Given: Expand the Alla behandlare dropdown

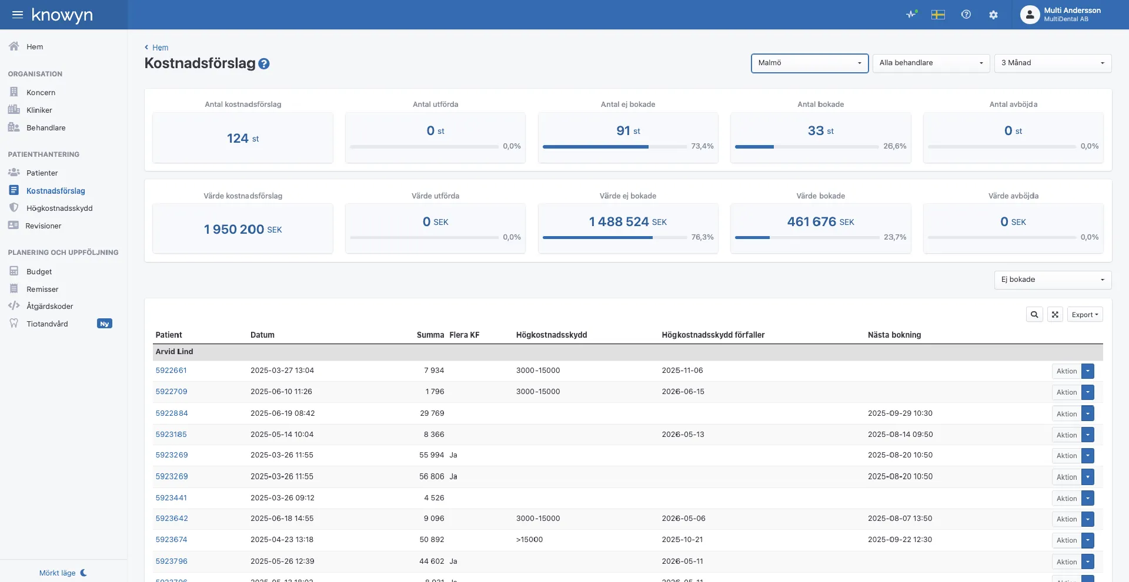Looking at the screenshot, I should [x=931, y=63].
